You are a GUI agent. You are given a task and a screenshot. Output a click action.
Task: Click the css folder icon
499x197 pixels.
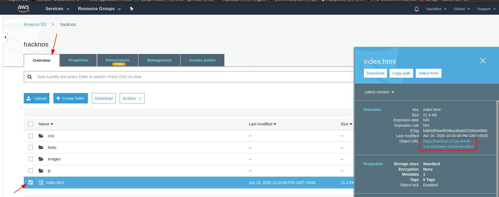41,136
